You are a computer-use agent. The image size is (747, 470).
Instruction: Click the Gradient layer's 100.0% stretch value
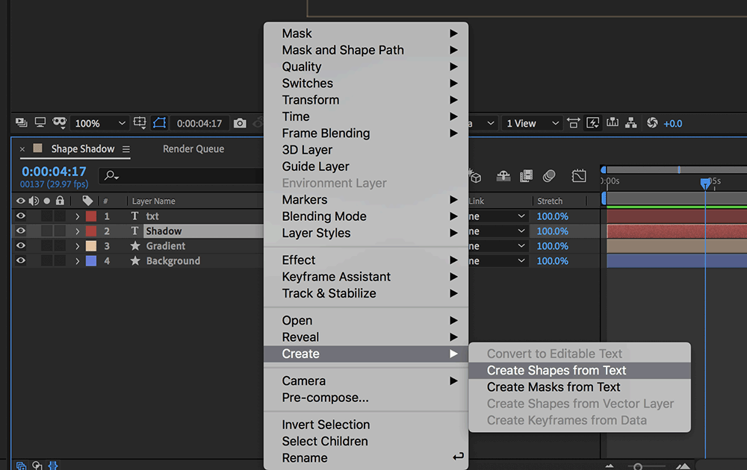552,246
